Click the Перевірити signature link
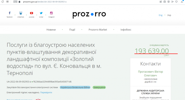 (x=46, y=92)
